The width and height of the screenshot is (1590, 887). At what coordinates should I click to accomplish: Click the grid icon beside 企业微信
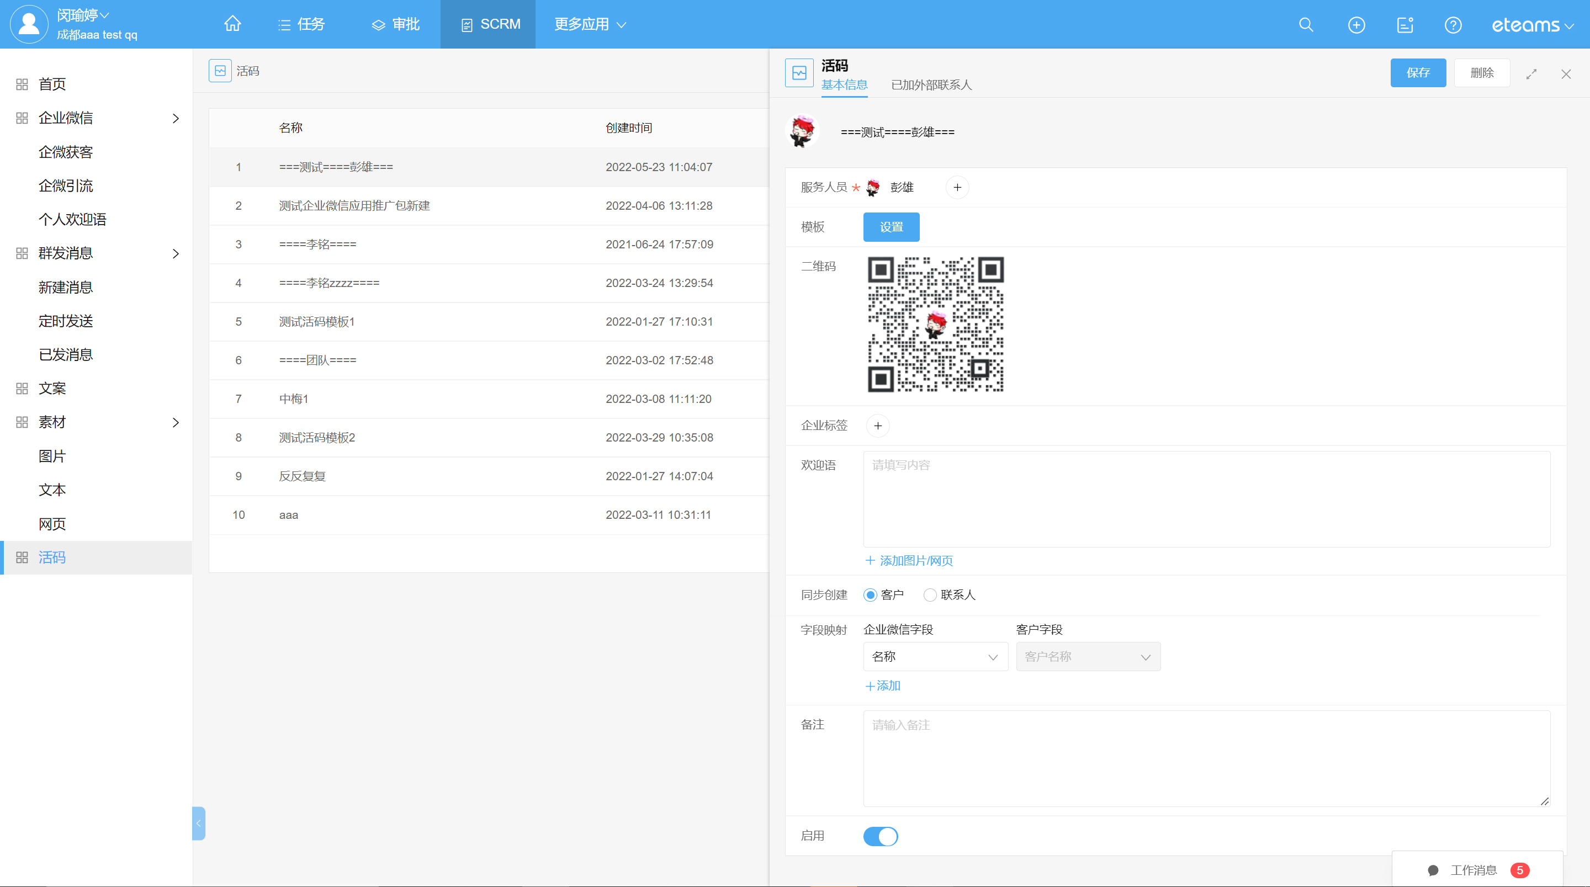(x=22, y=118)
